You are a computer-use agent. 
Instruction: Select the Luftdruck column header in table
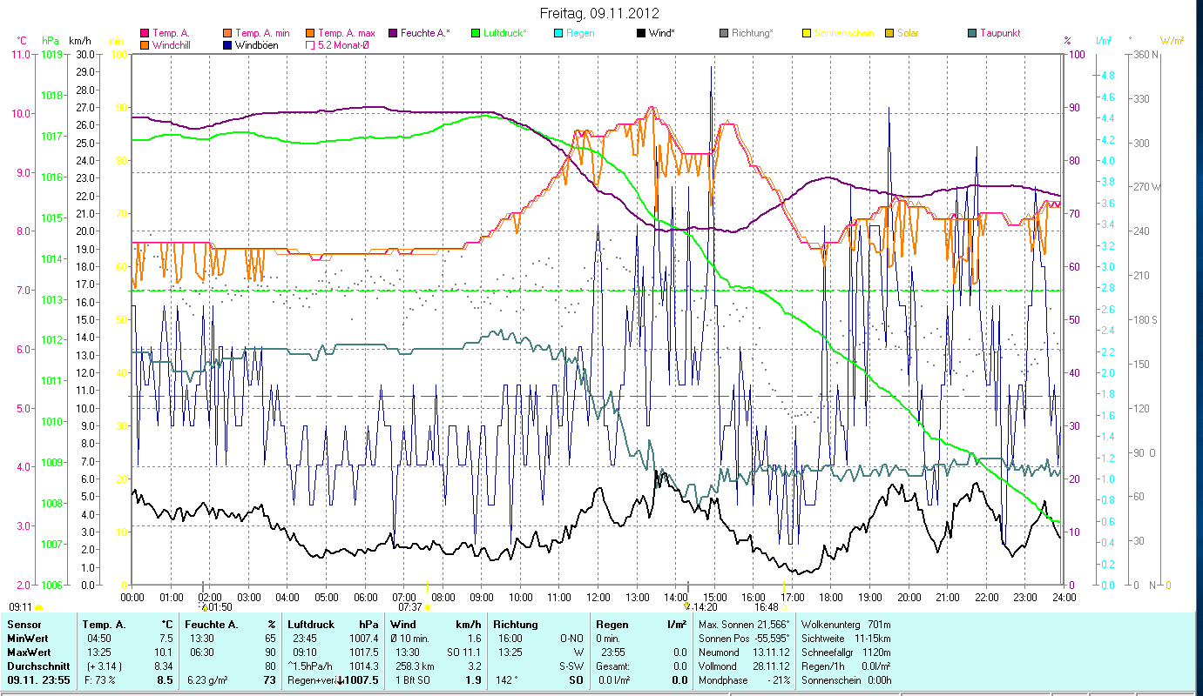[310, 625]
